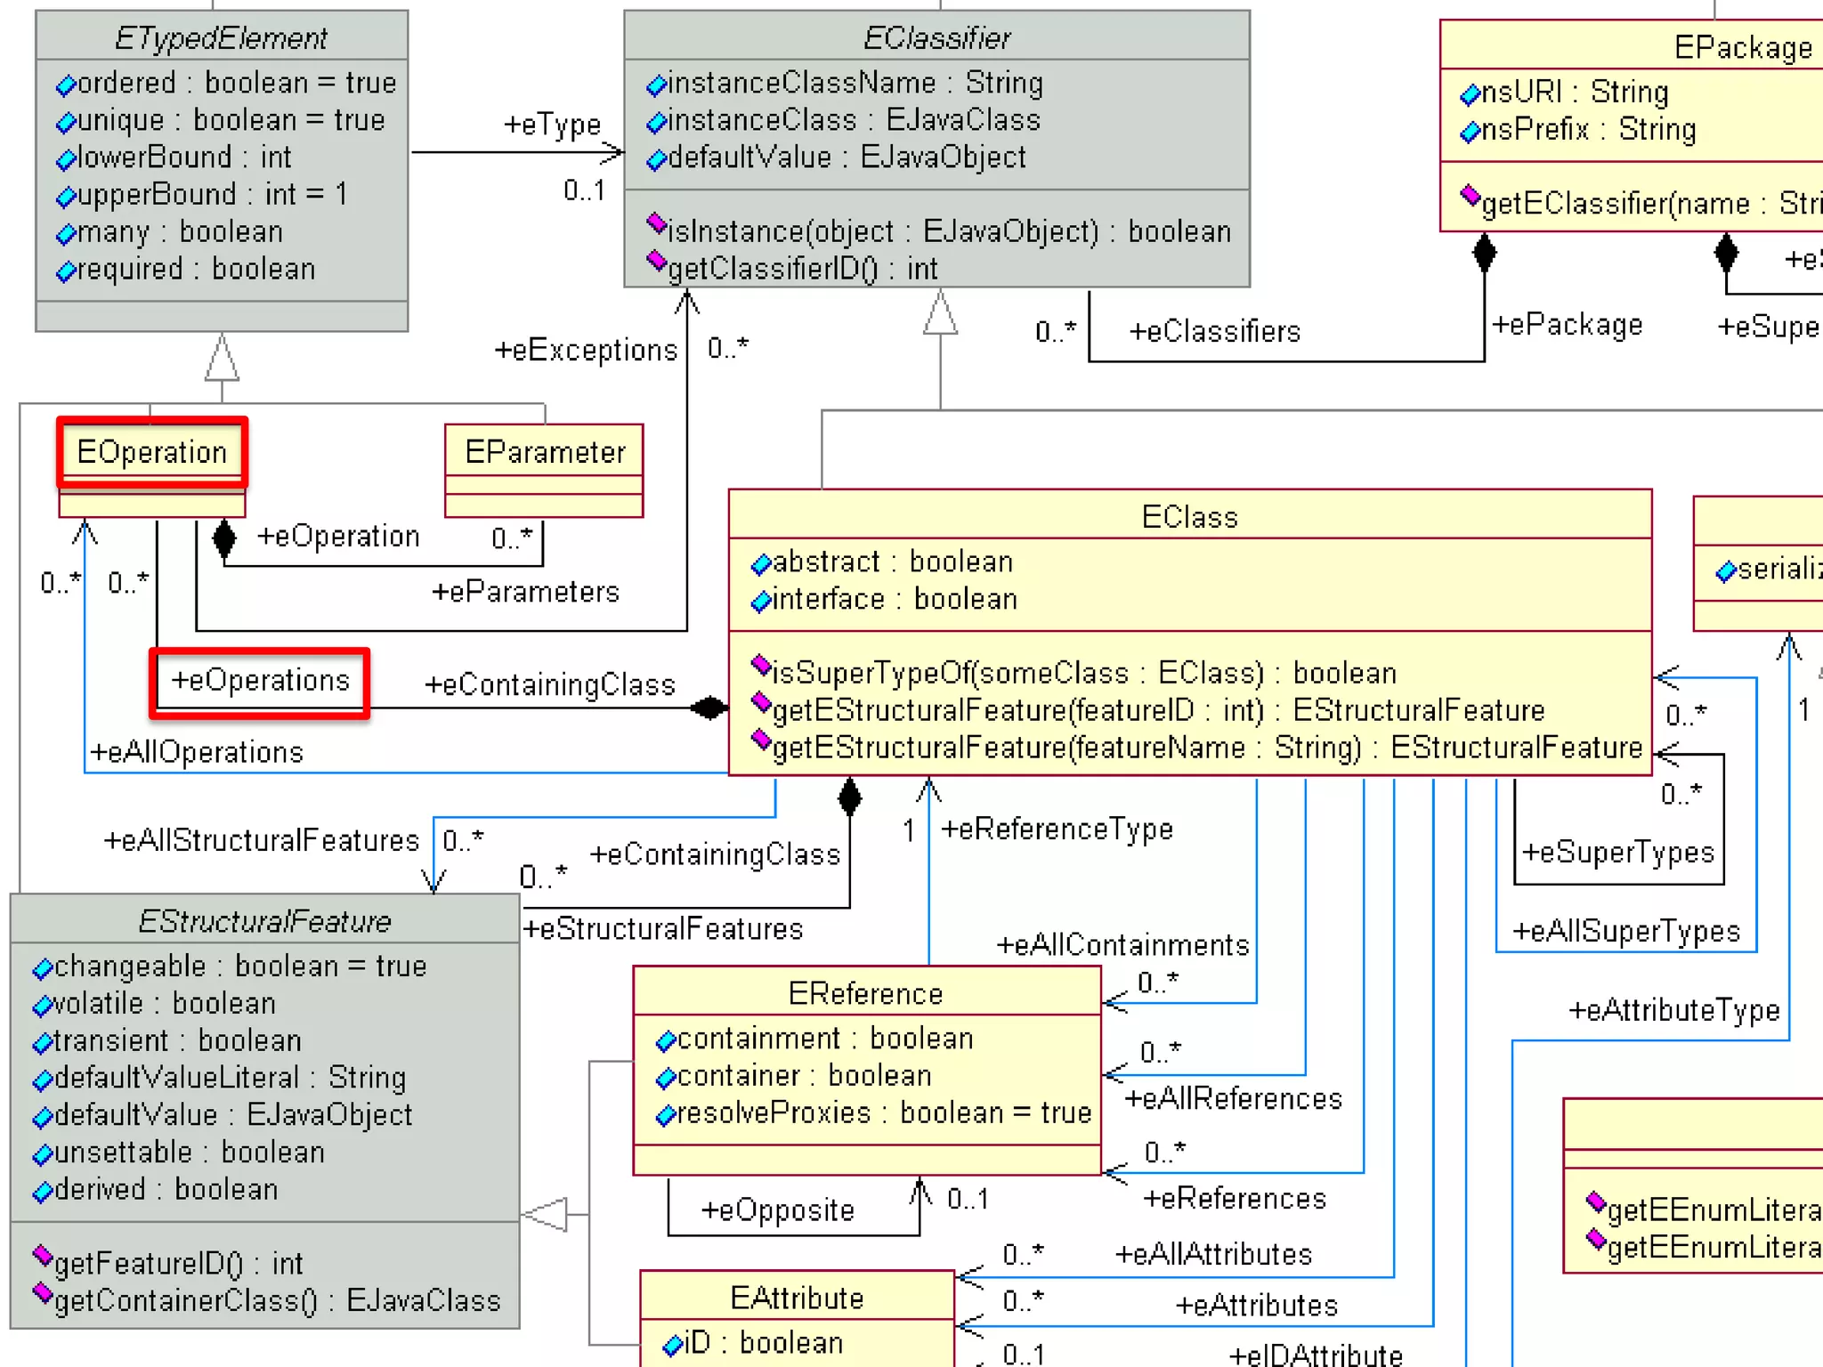Viewport: 1823px width, 1367px height.
Task: Click the diamond icon beside 'containment : boolean'
Action: coord(666,1040)
